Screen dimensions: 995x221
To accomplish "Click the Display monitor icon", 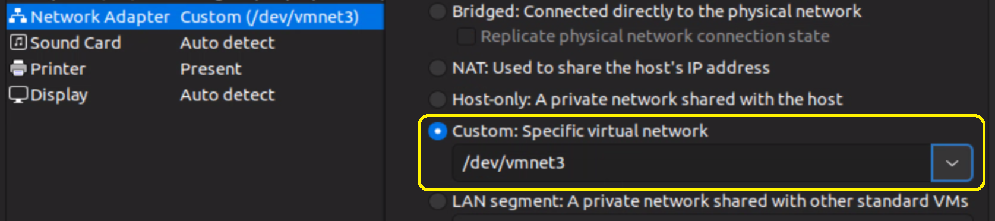I will coord(18,94).
